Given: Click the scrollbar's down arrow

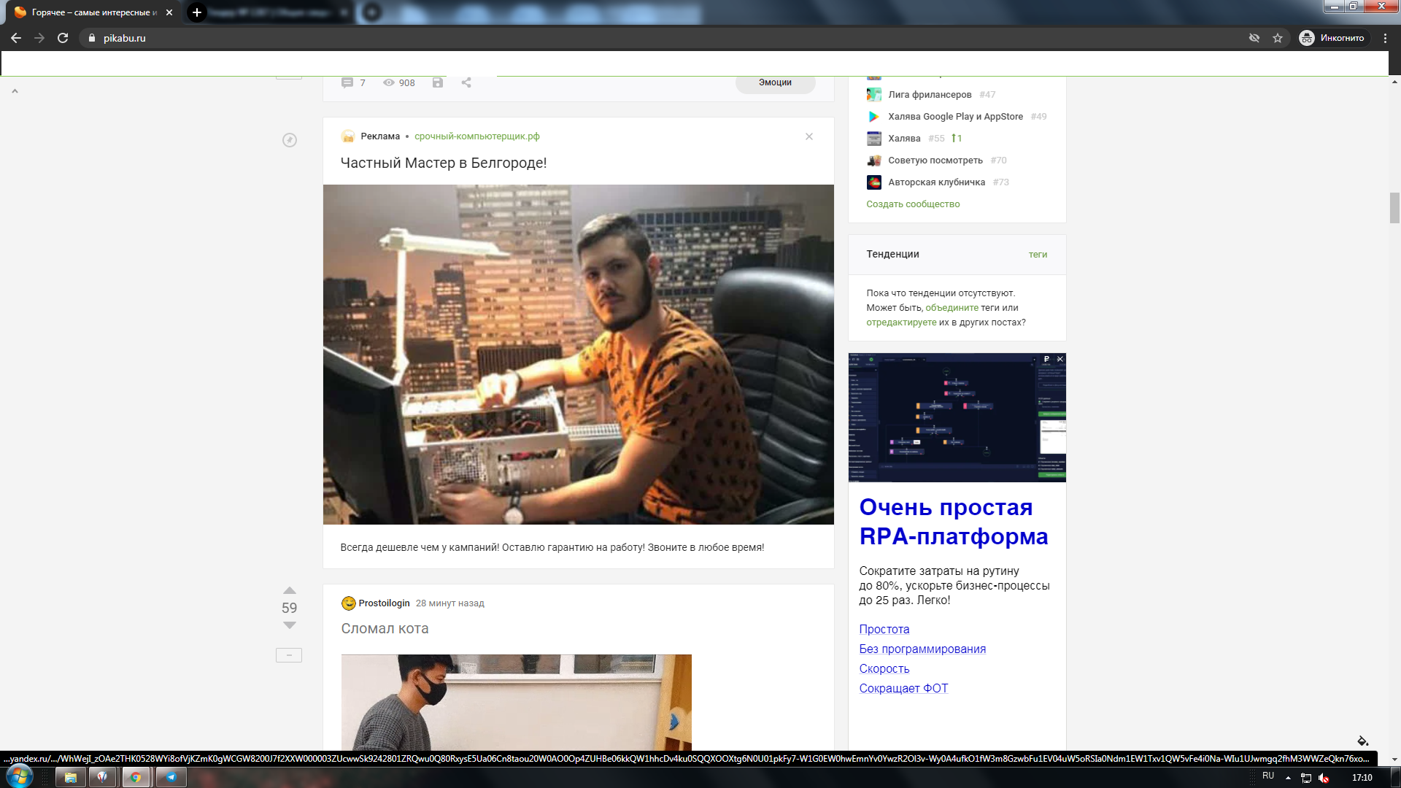Looking at the screenshot, I should click(1394, 760).
